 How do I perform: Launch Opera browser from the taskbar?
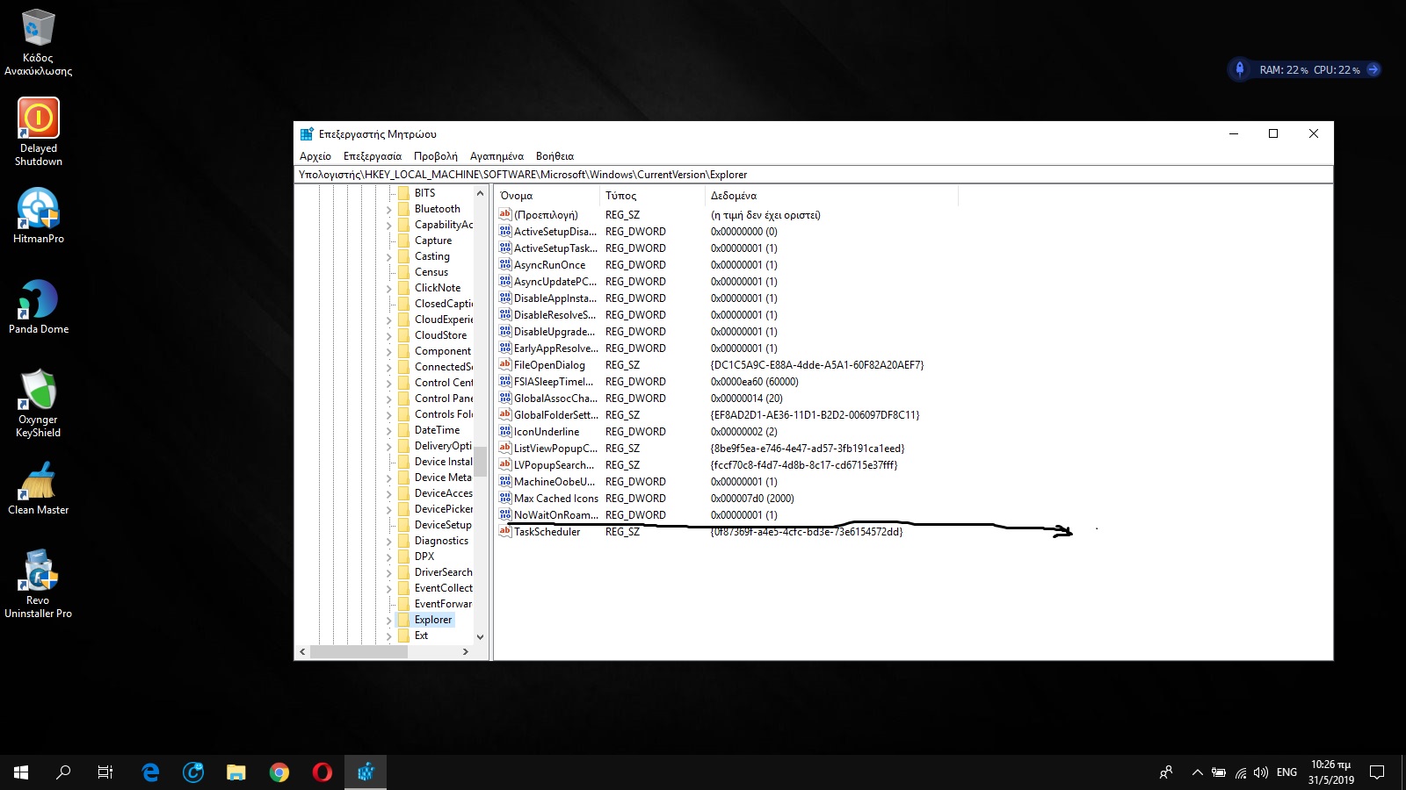click(x=322, y=772)
